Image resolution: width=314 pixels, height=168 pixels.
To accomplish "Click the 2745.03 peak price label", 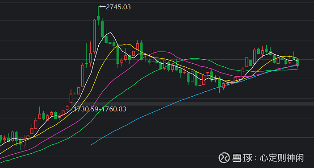I will pos(118,7).
